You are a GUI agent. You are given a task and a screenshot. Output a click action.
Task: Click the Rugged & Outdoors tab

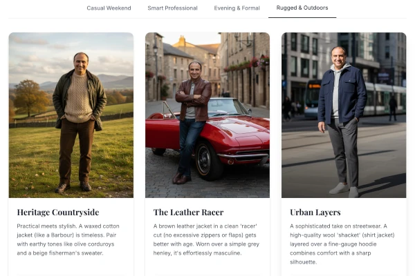click(302, 8)
